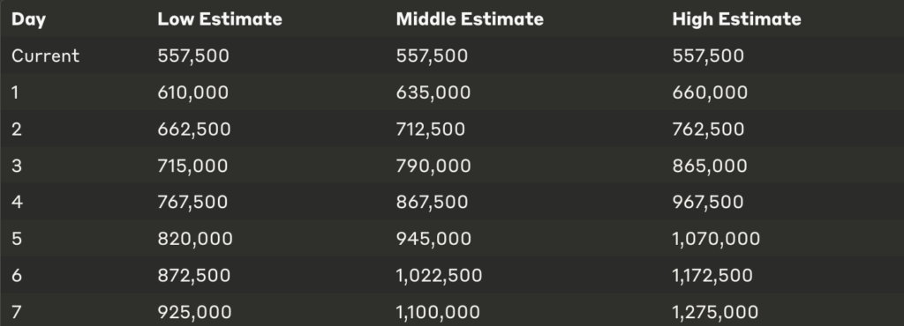Select the 1,070,000 high estimate cell
Screen dimensions: 904x326
pos(716,239)
